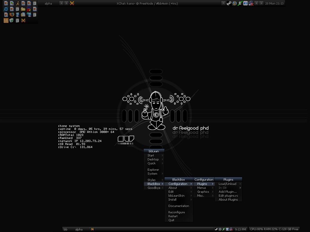Go to previous workspace beside alpha label

61,3
